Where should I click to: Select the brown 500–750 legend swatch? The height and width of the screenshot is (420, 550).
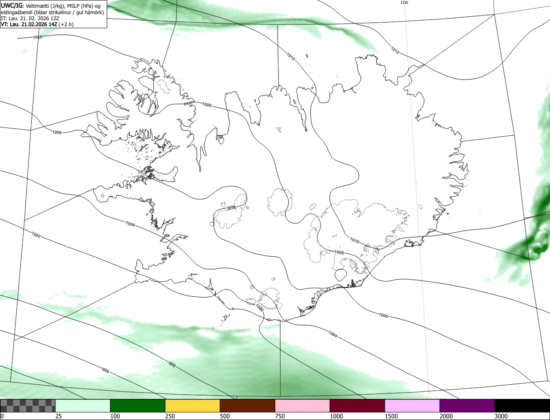coord(247,405)
